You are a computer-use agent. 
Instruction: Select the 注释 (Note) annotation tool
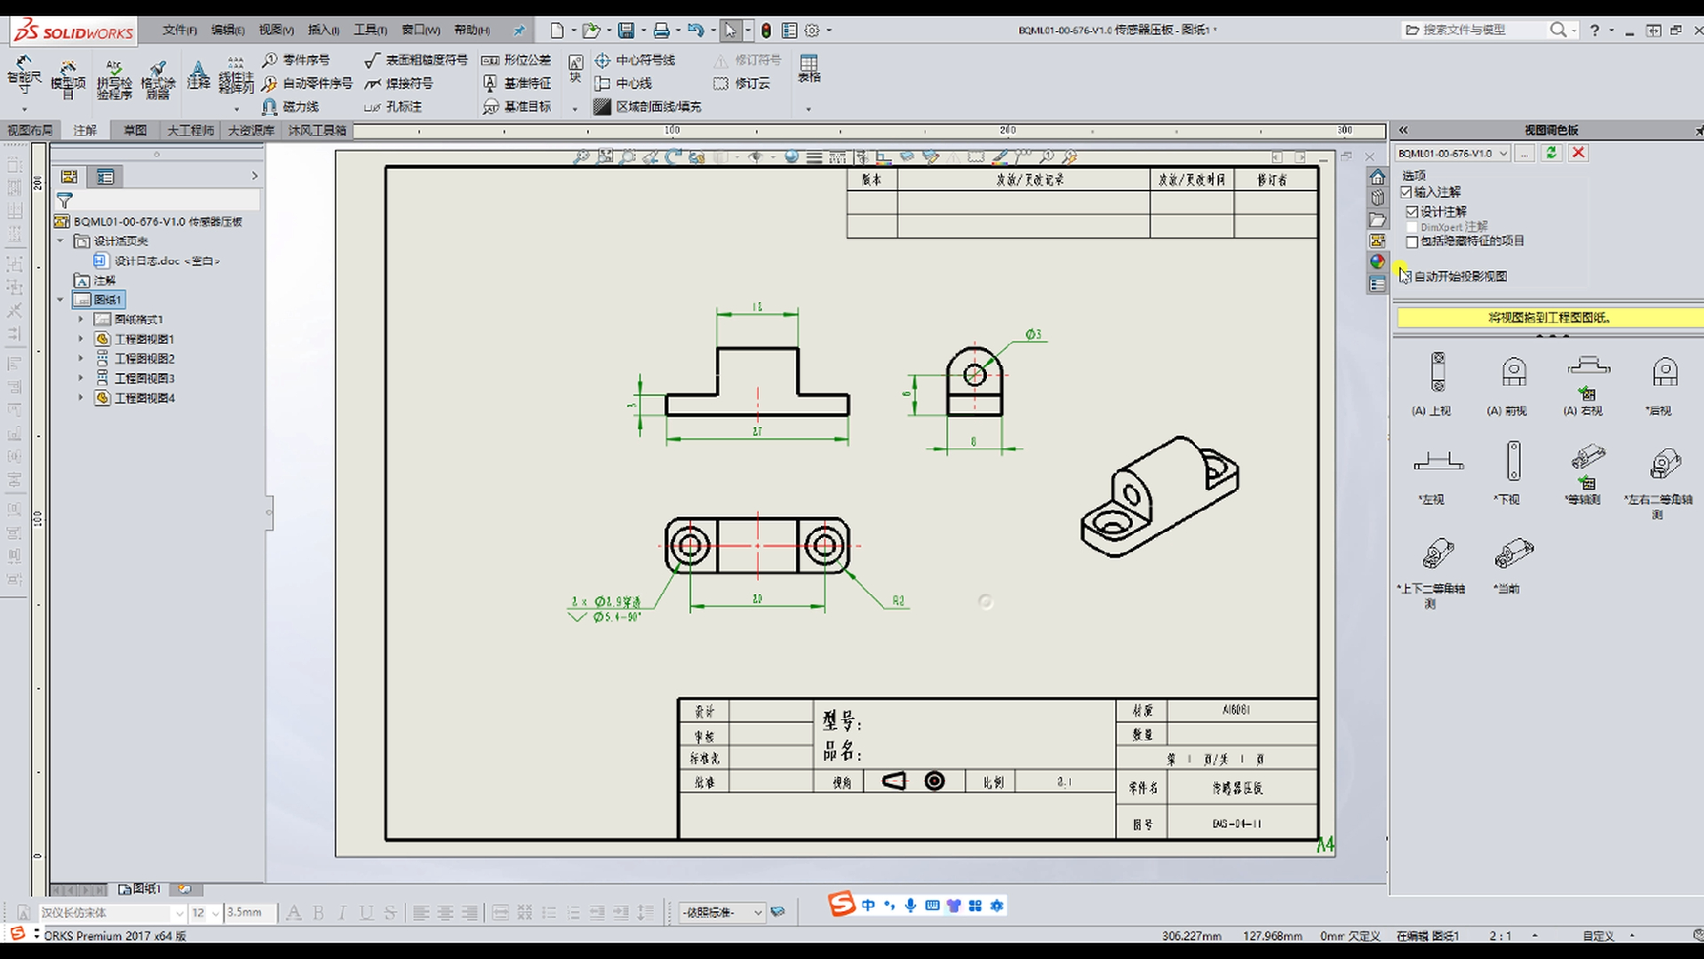pyautogui.click(x=197, y=75)
